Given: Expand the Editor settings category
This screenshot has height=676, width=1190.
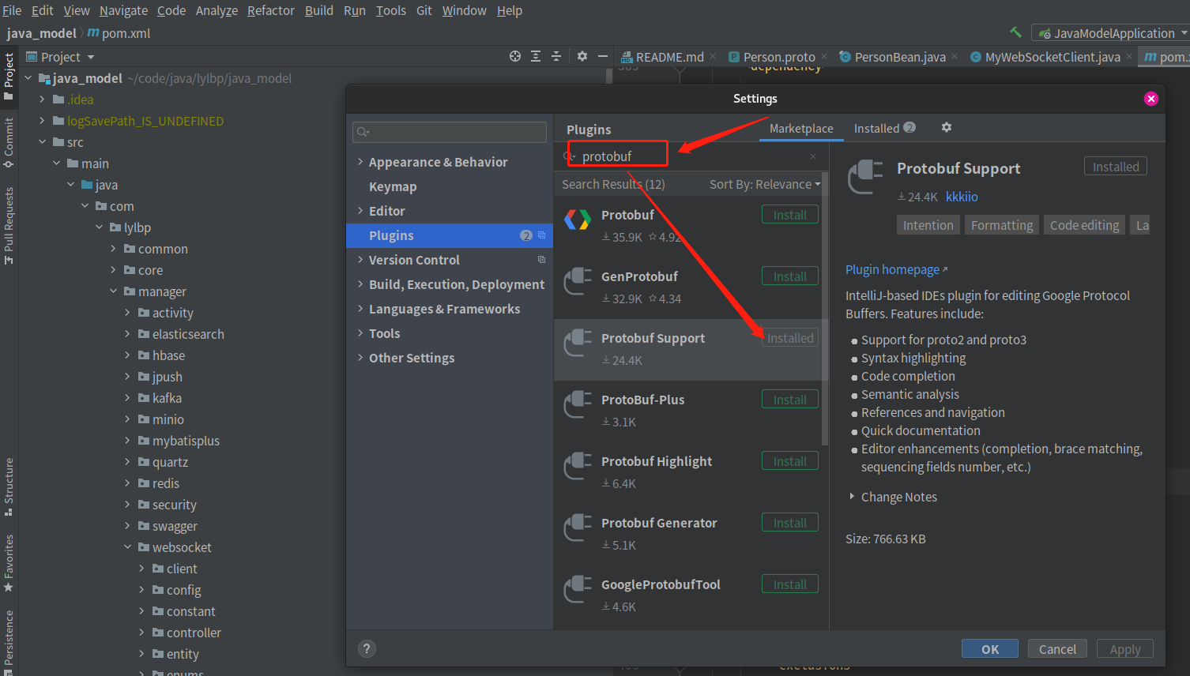Looking at the screenshot, I should 360,210.
